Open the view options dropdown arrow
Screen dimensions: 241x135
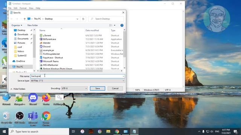click(x=114, y=25)
